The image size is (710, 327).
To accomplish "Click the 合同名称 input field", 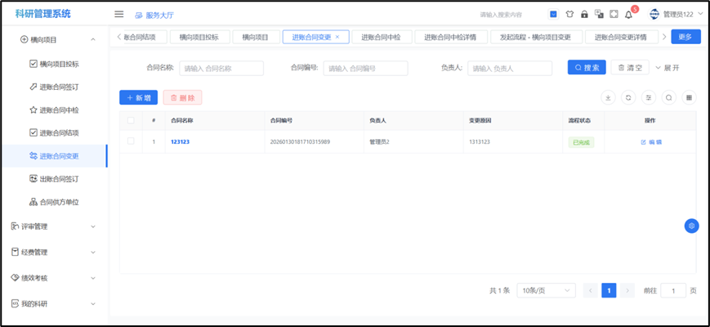I will [221, 68].
